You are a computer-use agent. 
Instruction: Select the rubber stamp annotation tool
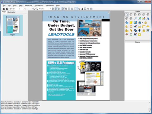[x=140, y=22]
